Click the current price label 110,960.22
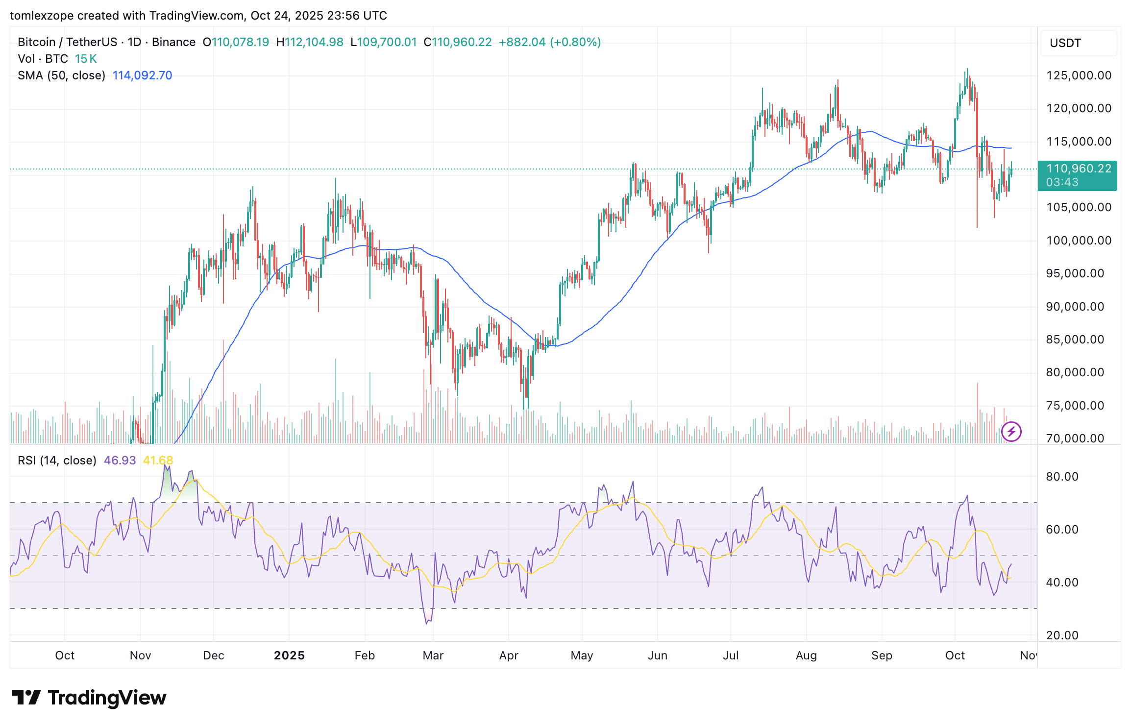Viewport: 1131px width, 727px height. [1079, 169]
